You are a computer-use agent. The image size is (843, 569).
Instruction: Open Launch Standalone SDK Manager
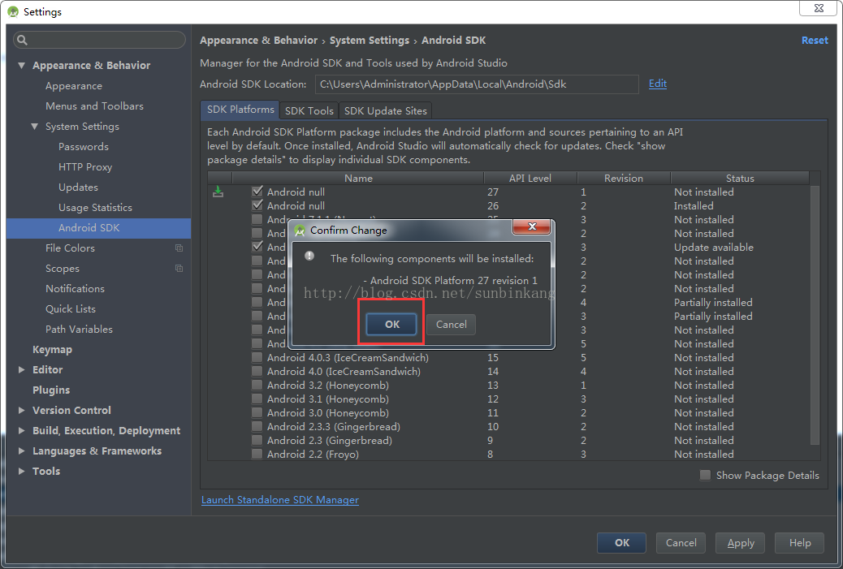point(279,500)
